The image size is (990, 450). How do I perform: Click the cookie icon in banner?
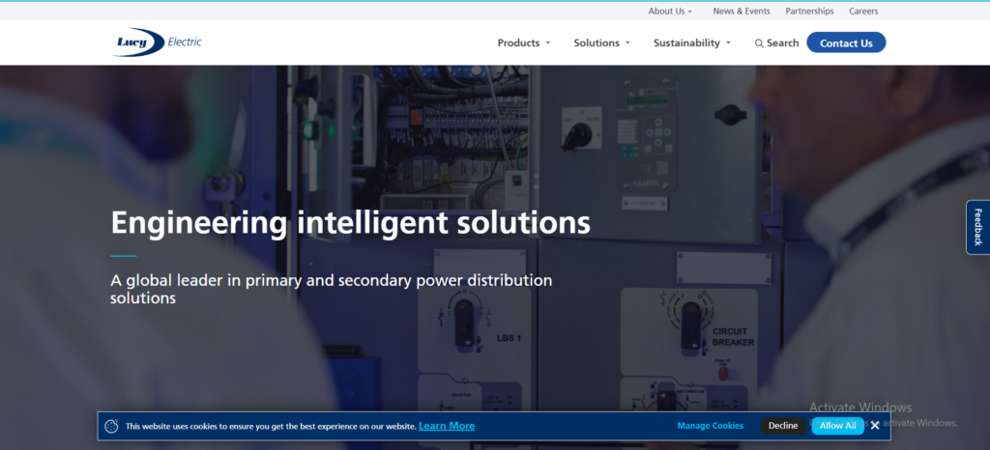pyautogui.click(x=111, y=426)
